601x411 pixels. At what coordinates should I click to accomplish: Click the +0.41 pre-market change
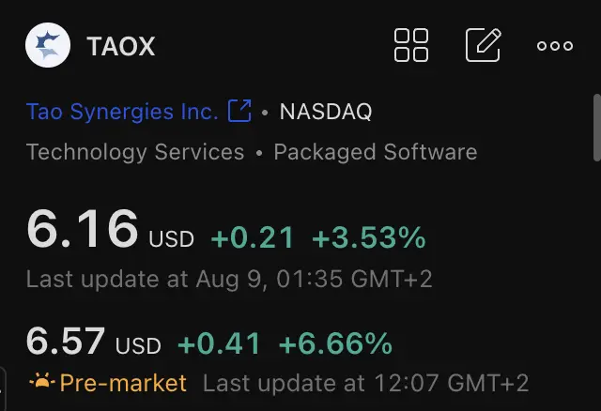[x=219, y=343]
